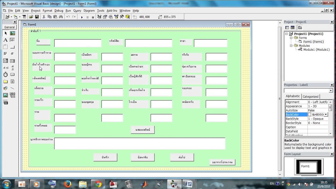Select the CheckBox control tool
Image resolution: width=336 pixels, height=189 pixels.
point(6,54)
